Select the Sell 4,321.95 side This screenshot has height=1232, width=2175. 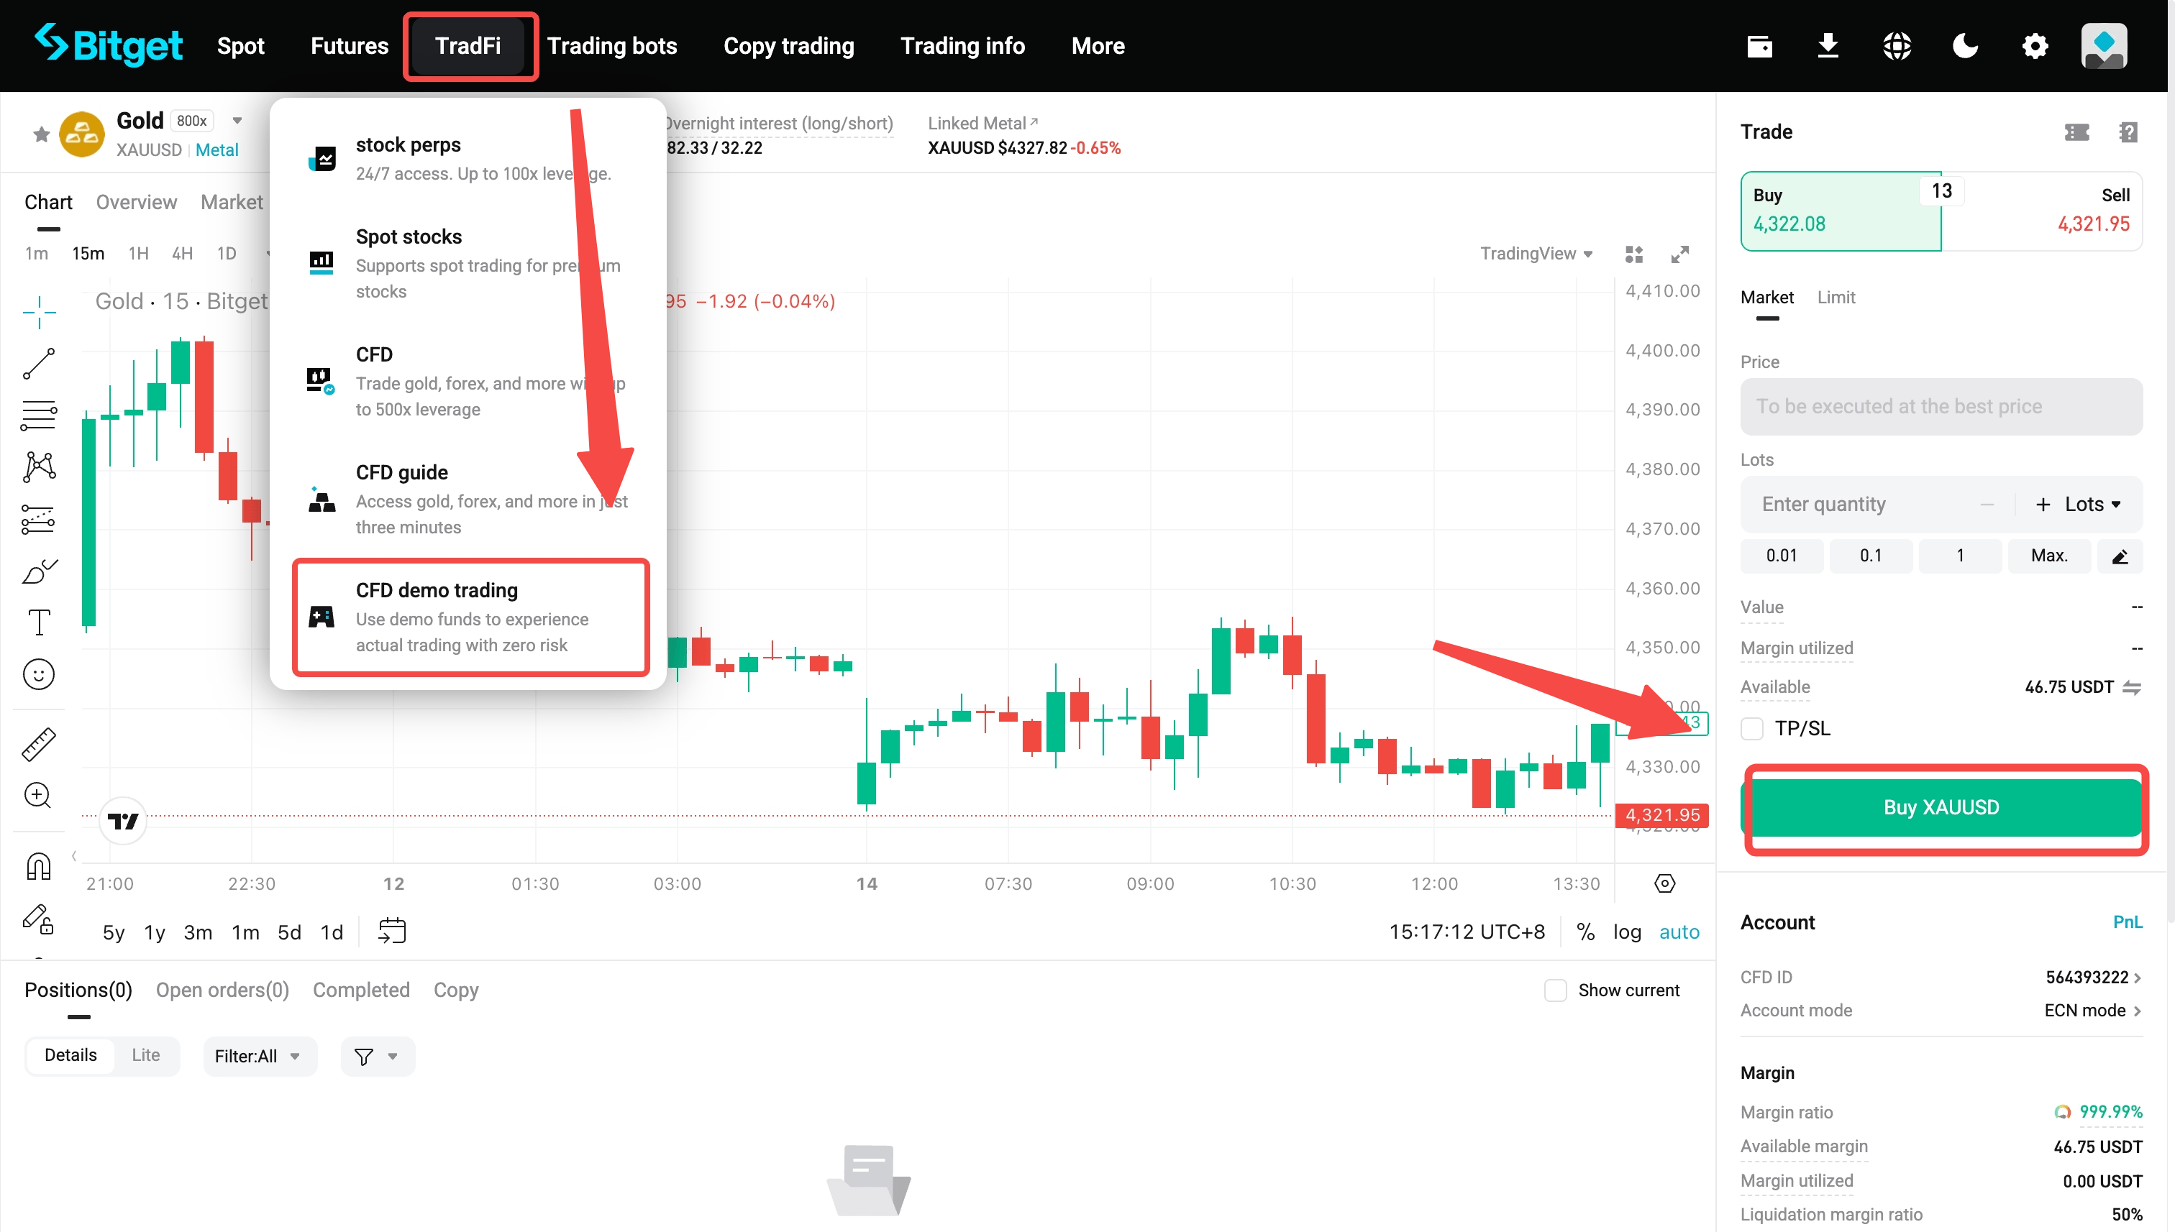(2042, 211)
